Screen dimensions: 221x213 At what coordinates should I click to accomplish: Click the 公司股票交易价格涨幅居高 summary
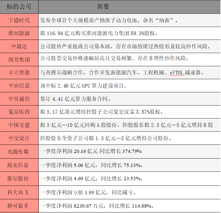tap(115, 58)
